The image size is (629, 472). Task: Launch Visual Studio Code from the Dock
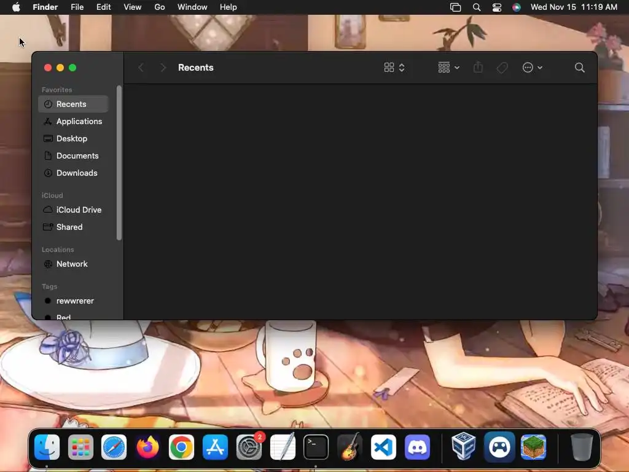tap(383, 447)
